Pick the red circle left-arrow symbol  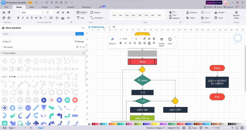click(75, 100)
